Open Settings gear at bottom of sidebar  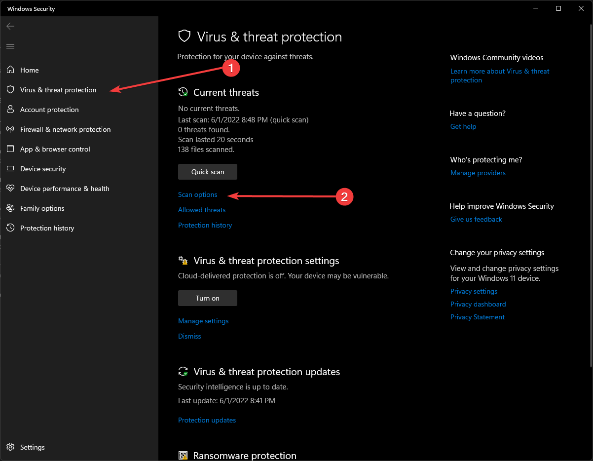[10, 447]
